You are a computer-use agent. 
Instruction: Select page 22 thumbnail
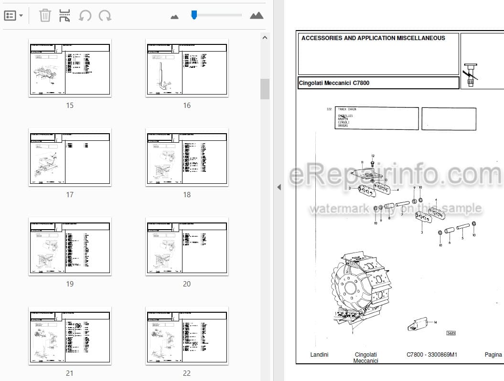(x=187, y=336)
